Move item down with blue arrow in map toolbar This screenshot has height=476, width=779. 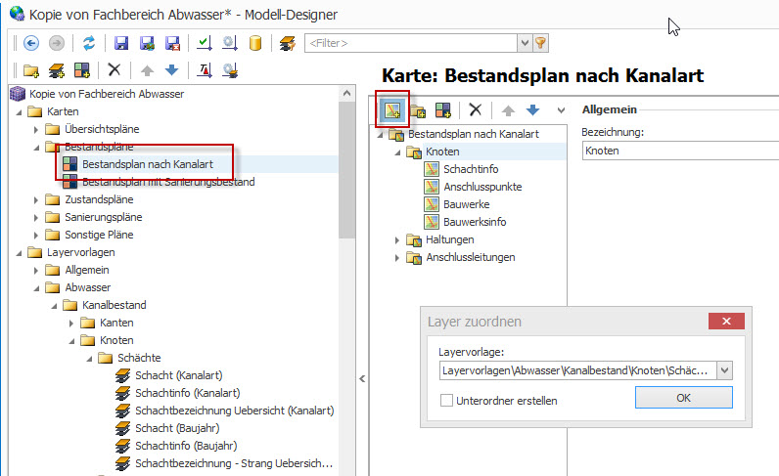point(532,110)
